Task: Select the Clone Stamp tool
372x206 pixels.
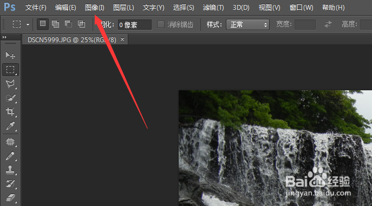Action: [10, 170]
